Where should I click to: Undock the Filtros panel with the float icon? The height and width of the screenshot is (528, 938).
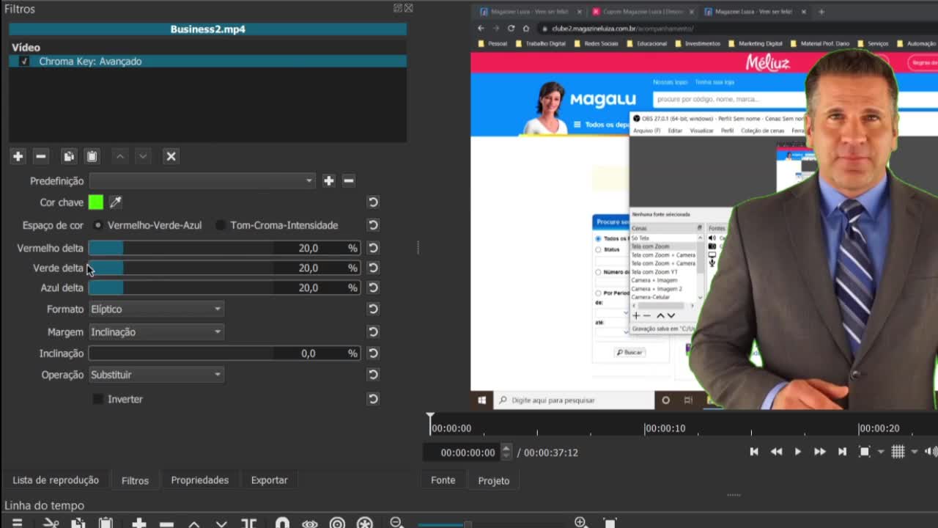click(398, 8)
